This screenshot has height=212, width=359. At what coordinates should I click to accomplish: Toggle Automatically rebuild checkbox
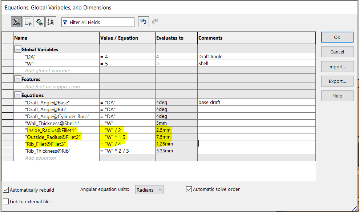pyautogui.click(x=6, y=190)
